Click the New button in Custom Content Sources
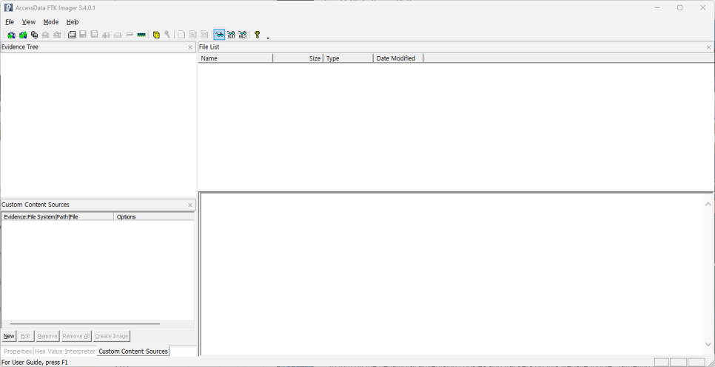The image size is (715, 367). coord(9,336)
